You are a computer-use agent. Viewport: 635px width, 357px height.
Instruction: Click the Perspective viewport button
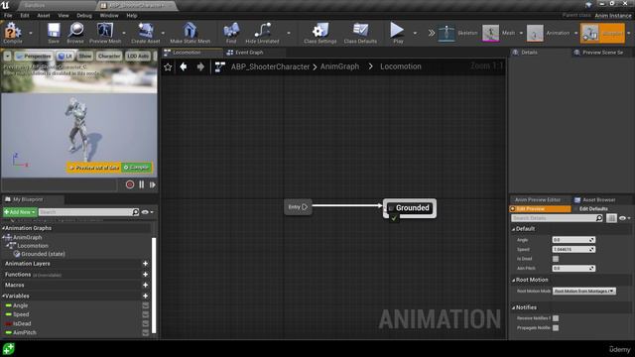pos(34,56)
